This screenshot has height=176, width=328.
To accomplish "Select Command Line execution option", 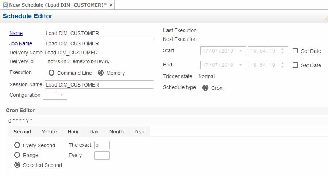I will (x=51, y=73).
